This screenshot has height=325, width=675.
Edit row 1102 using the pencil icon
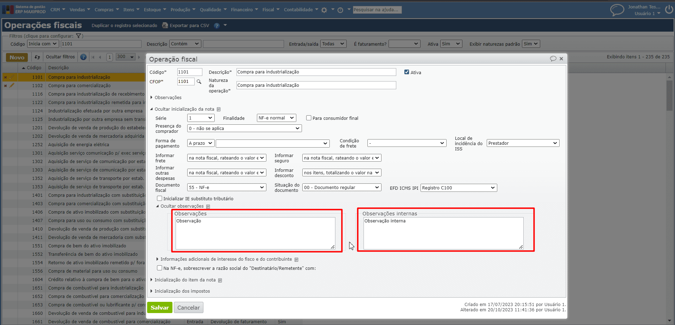point(12,85)
